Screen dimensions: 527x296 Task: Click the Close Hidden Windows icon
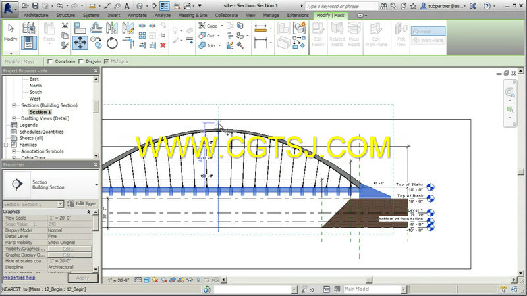click(177, 6)
